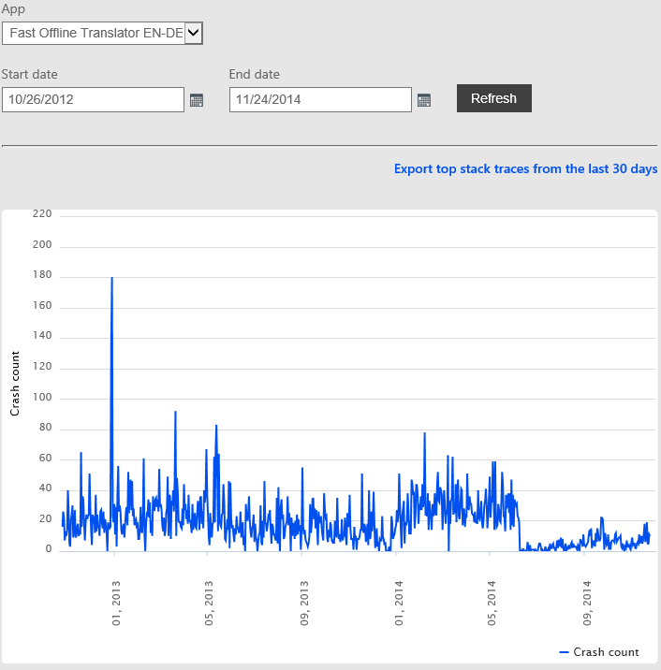Export top stack traces from last 30 days
The width and height of the screenshot is (661, 670).
pos(525,169)
